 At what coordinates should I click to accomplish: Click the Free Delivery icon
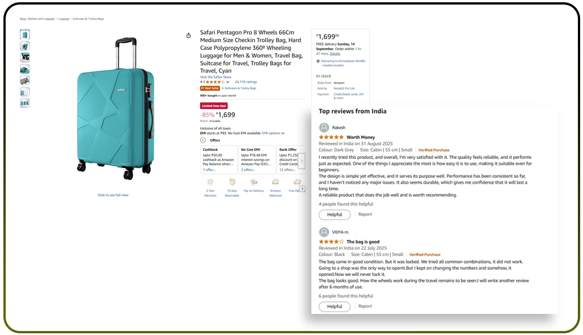click(x=297, y=183)
